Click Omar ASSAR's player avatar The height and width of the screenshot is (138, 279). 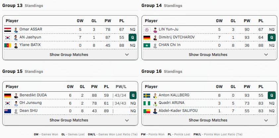click(16, 30)
